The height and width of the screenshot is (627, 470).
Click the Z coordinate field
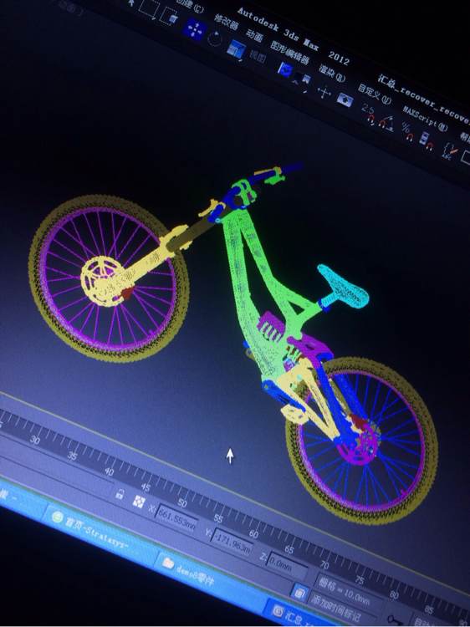click(x=287, y=564)
